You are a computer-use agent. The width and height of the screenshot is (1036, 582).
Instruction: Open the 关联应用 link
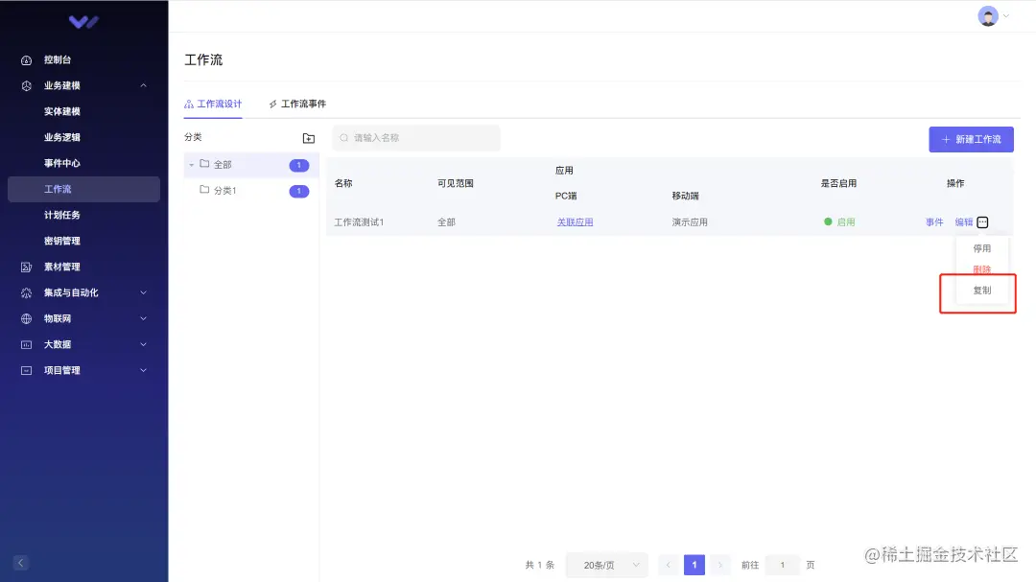[575, 222]
